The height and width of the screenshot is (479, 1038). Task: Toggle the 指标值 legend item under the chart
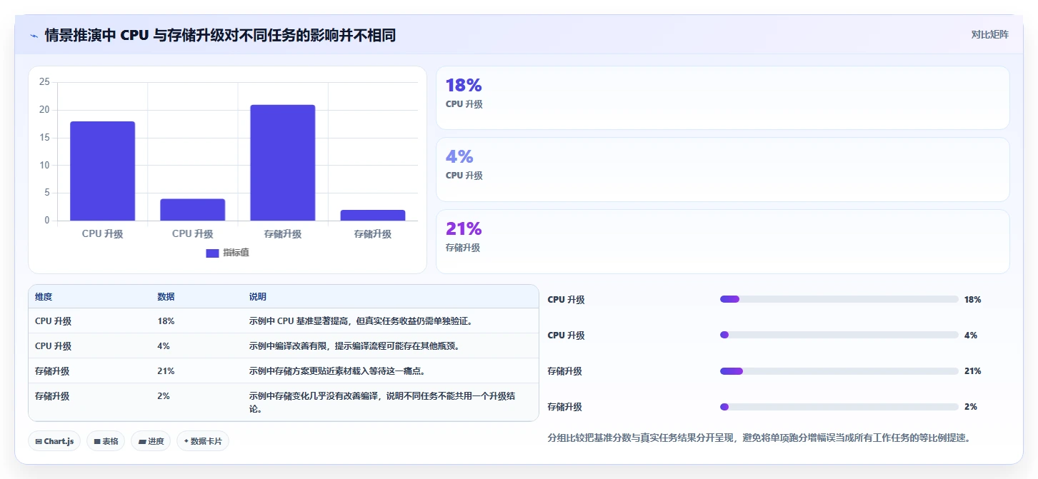227,253
